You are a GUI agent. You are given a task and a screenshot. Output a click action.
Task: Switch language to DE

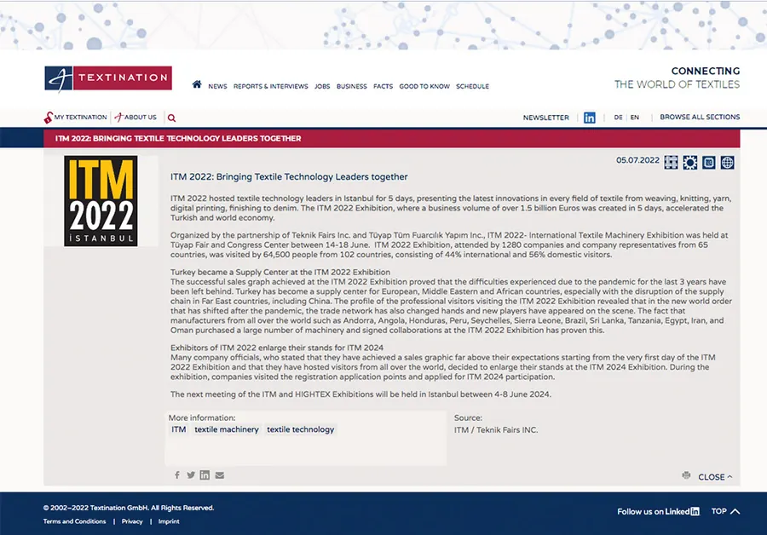tap(619, 118)
